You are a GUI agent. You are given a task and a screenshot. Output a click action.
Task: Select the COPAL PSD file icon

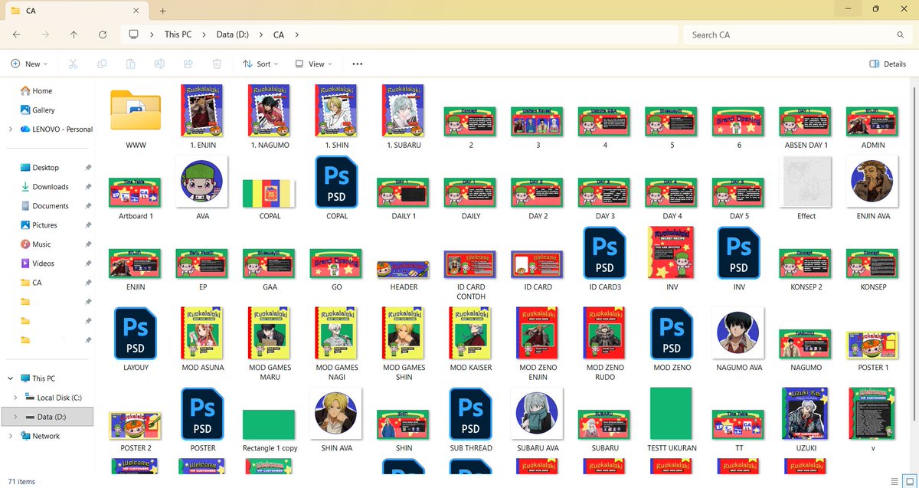[337, 182]
